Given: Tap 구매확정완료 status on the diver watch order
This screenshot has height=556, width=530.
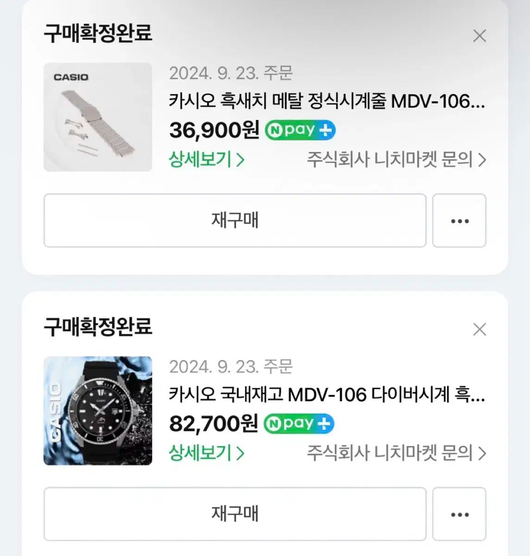Looking at the screenshot, I should point(98,327).
